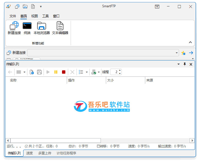
Task: Start the transfer queue
Action: (x=48, y=72)
